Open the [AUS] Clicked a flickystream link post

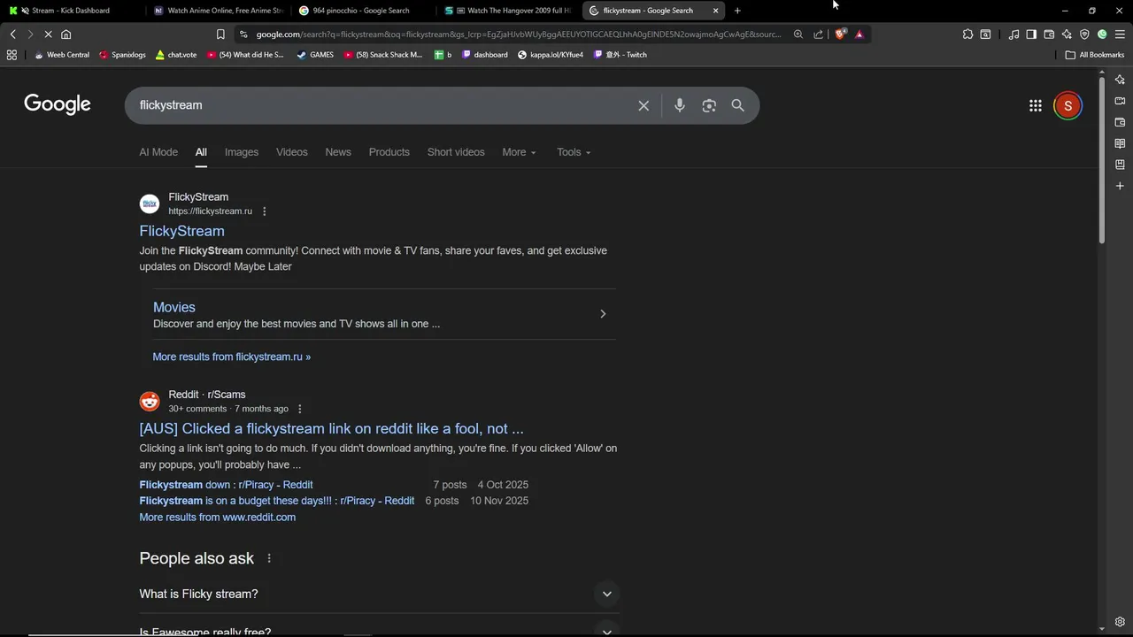(x=331, y=428)
